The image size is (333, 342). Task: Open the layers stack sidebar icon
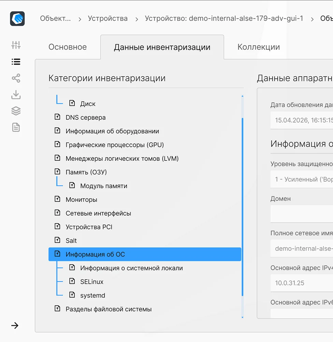(16, 111)
